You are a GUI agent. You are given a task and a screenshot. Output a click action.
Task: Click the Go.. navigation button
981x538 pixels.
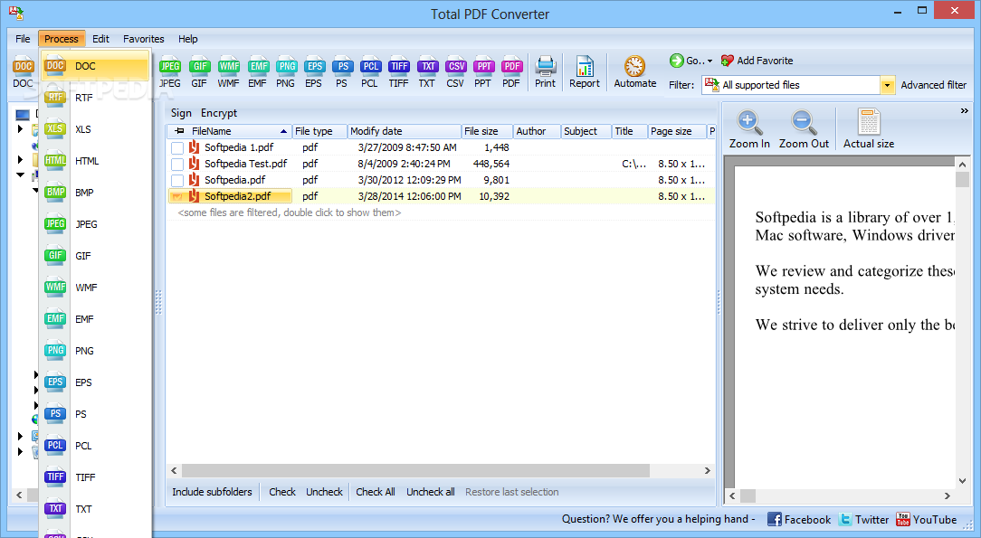[691, 61]
